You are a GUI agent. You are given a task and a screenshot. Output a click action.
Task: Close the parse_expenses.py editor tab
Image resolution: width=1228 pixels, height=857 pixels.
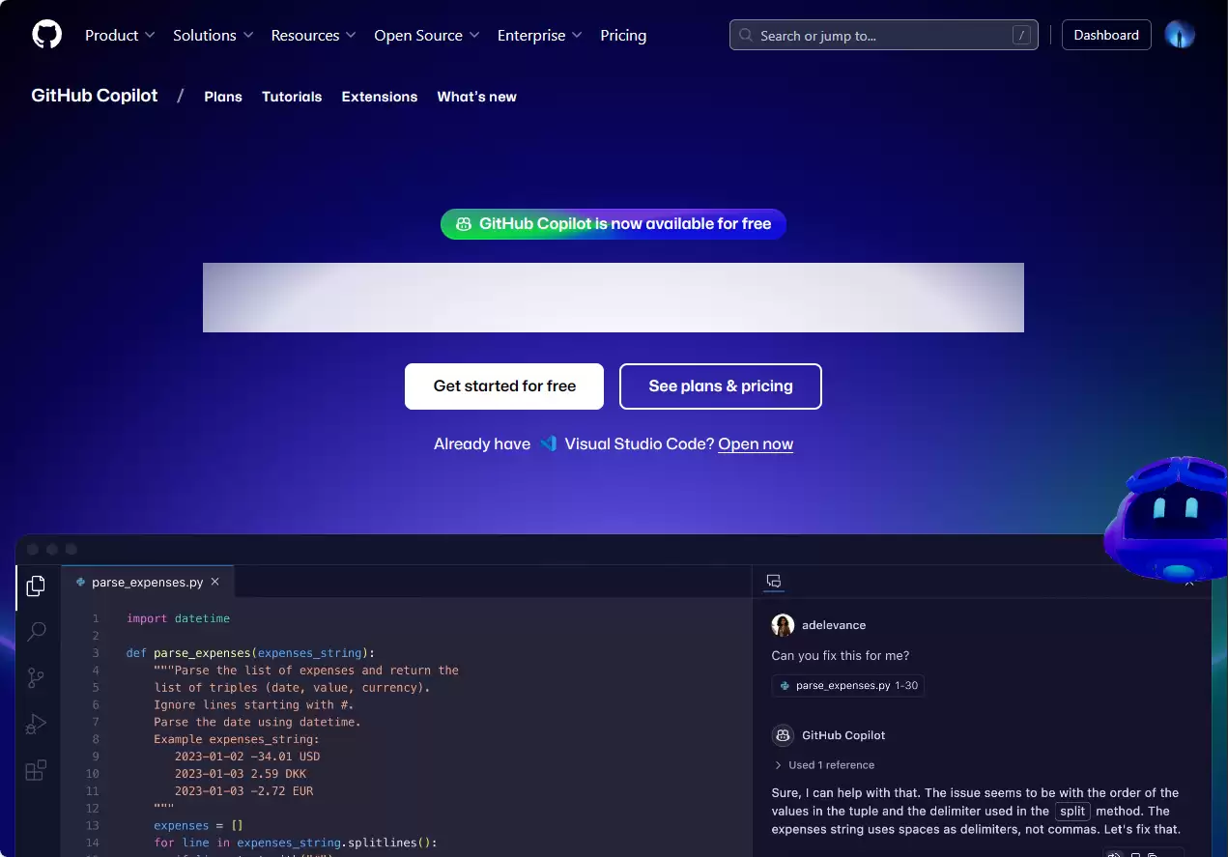tap(215, 582)
